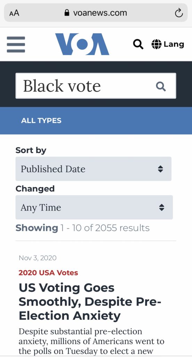Click the Nov 3, 2020 article date
192x357 pixels.
tap(38, 258)
